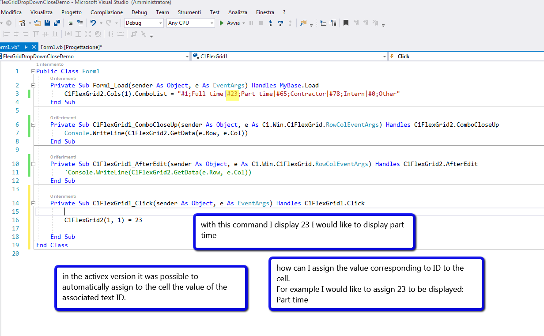Clear all bookmarks icon
This screenshot has height=336, width=544.
point(375,23)
